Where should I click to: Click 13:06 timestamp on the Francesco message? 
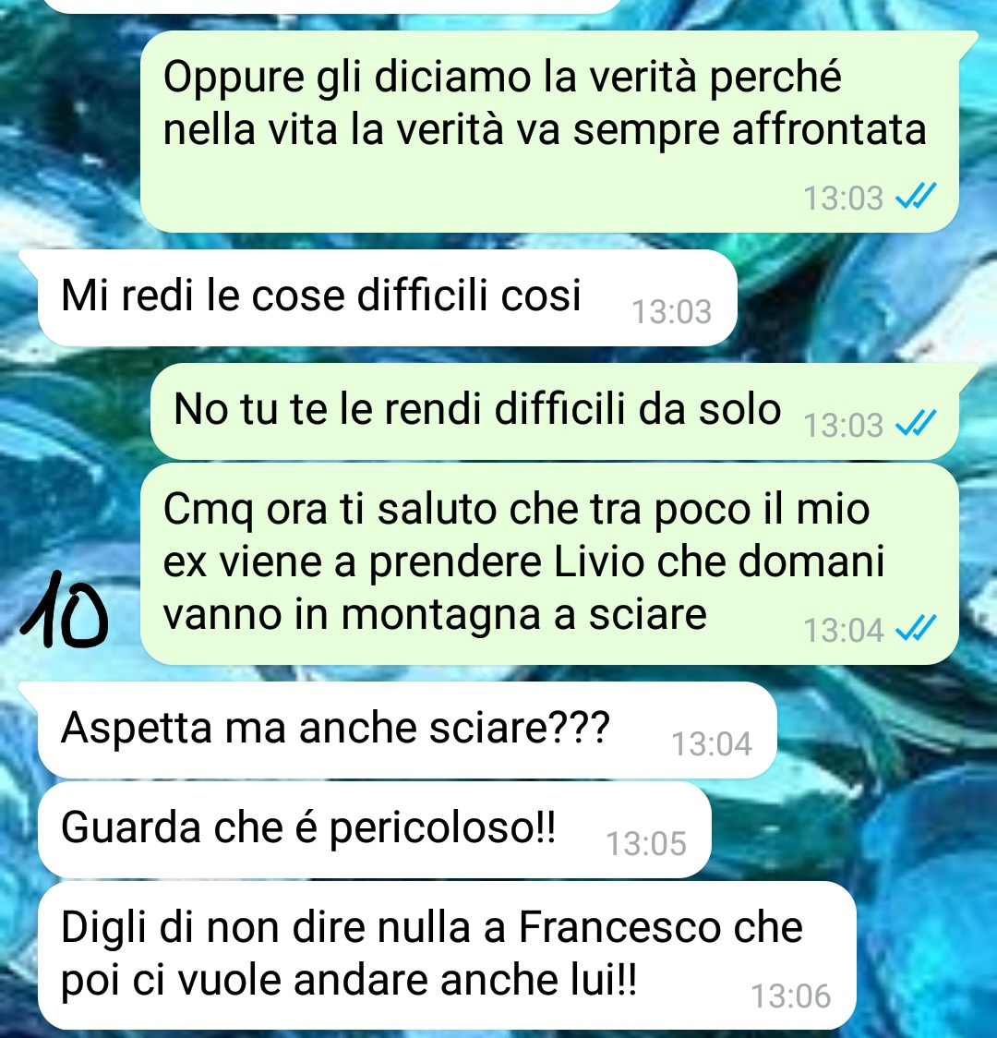coord(791,996)
